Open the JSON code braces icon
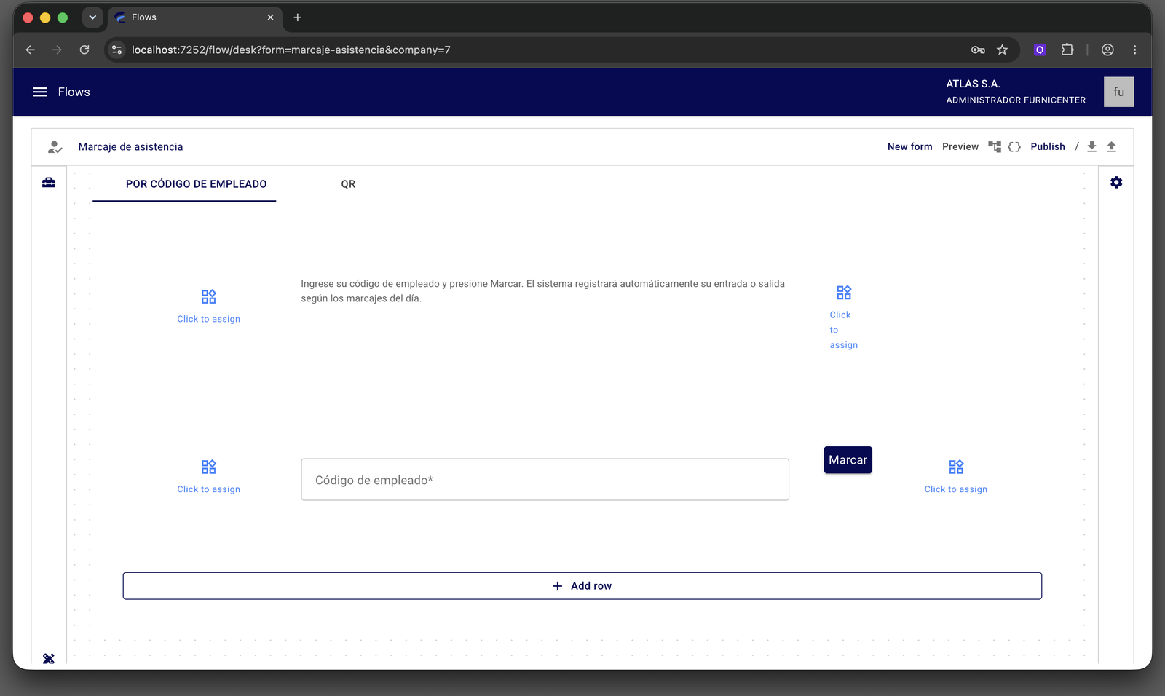This screenshot has width=1165, height=696. click(1014, 146)
